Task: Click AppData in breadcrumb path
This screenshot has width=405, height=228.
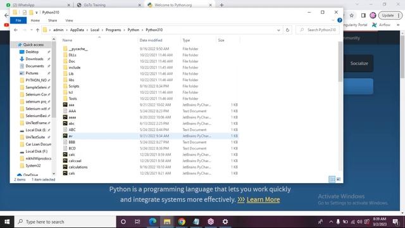Action: 77,30
